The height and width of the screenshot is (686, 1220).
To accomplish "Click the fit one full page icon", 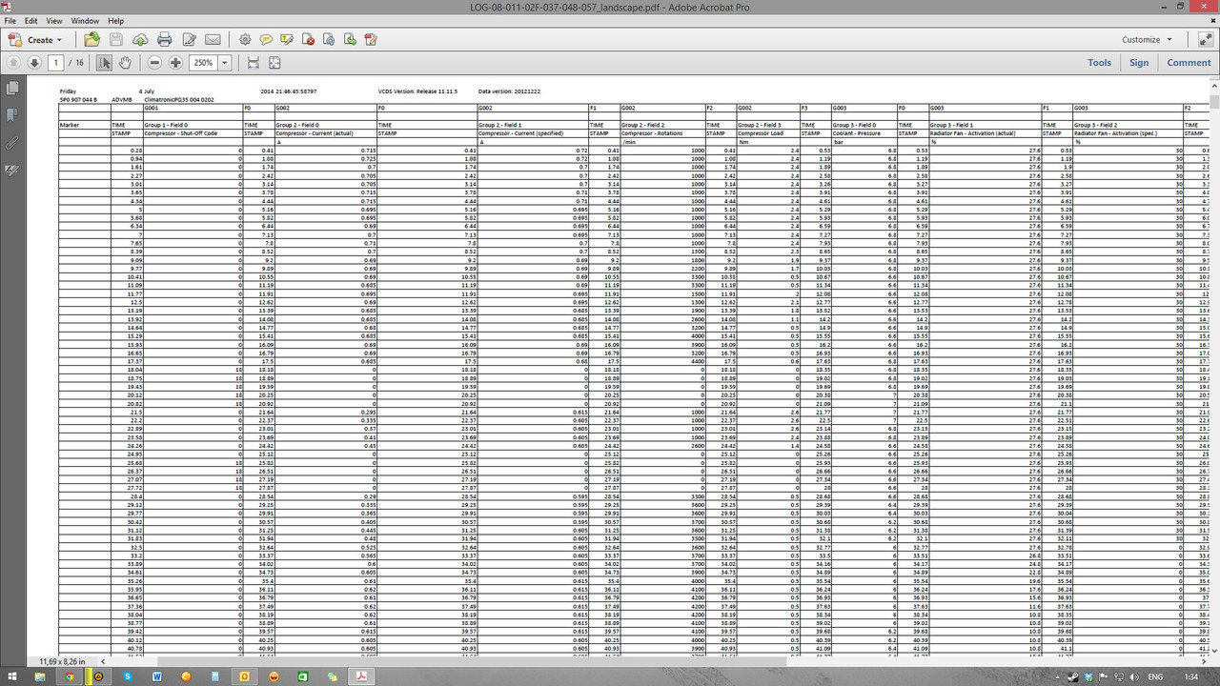I will pos(274,63).
